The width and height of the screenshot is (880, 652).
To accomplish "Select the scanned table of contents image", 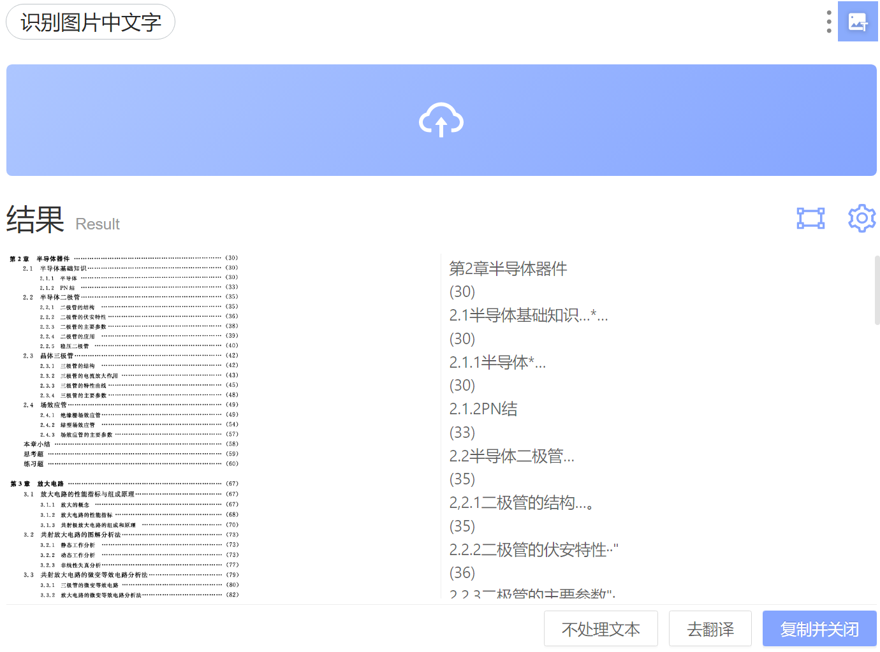I will pyautogui.click(x=124, y=426).
